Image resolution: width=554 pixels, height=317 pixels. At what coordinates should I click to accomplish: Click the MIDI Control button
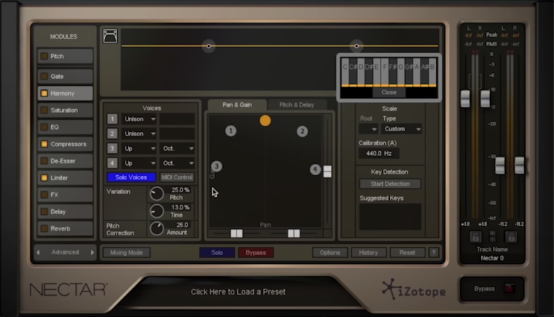pos(177,177)
